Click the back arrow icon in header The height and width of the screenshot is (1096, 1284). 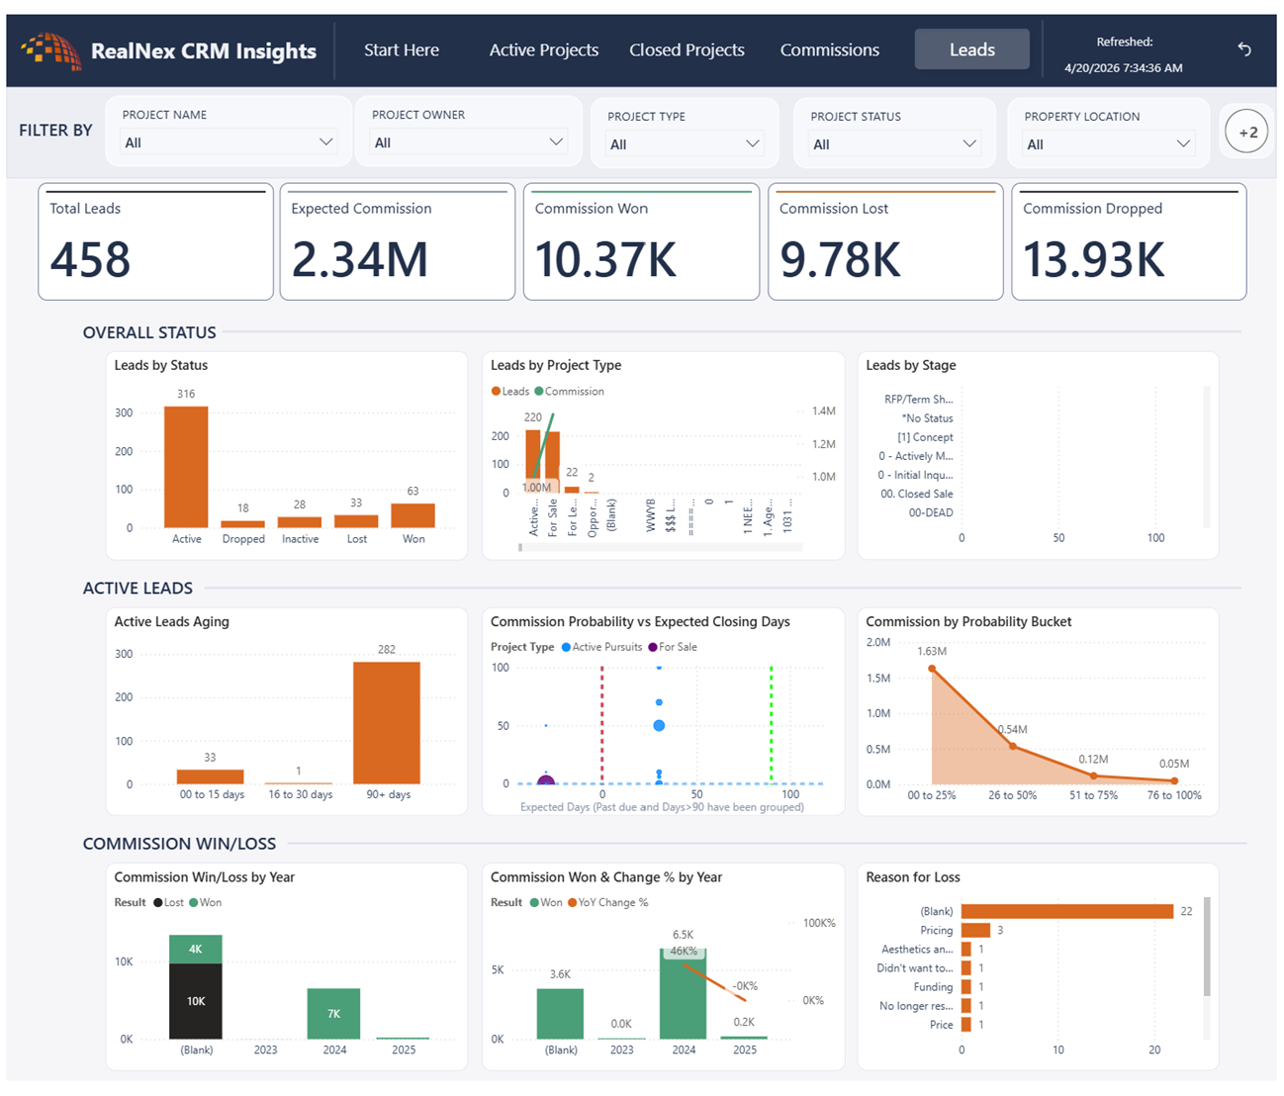[1244, 49]
